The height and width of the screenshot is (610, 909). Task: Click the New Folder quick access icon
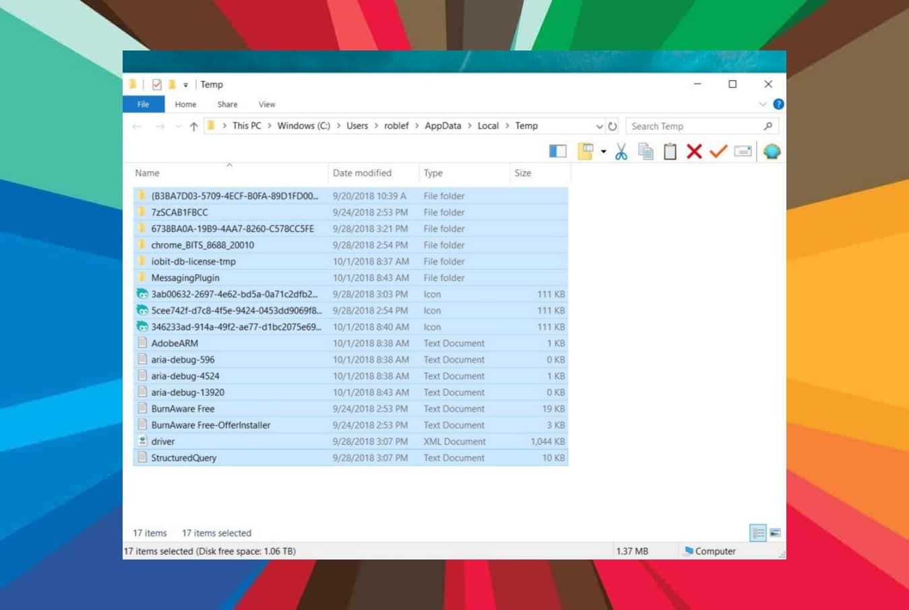(x=172, y=84)
